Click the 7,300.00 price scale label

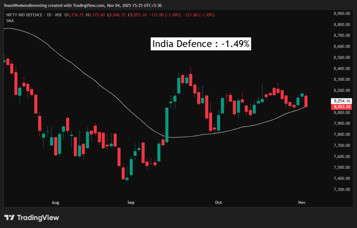point(342,189)
